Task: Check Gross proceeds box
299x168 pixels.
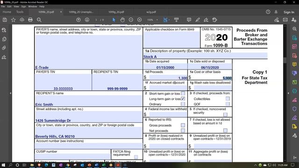Action: [183, 125]
